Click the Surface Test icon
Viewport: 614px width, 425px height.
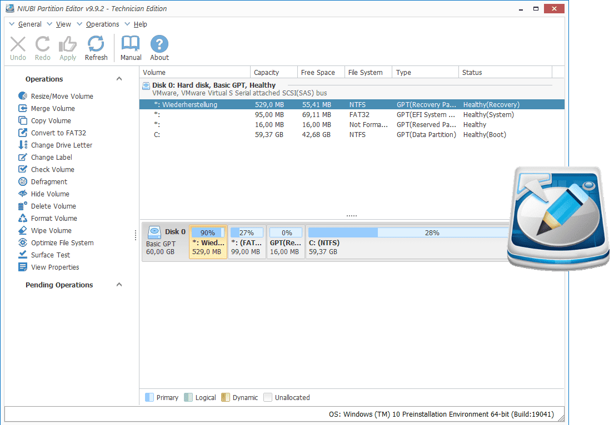pyautogui.click(x=23, y=255)
